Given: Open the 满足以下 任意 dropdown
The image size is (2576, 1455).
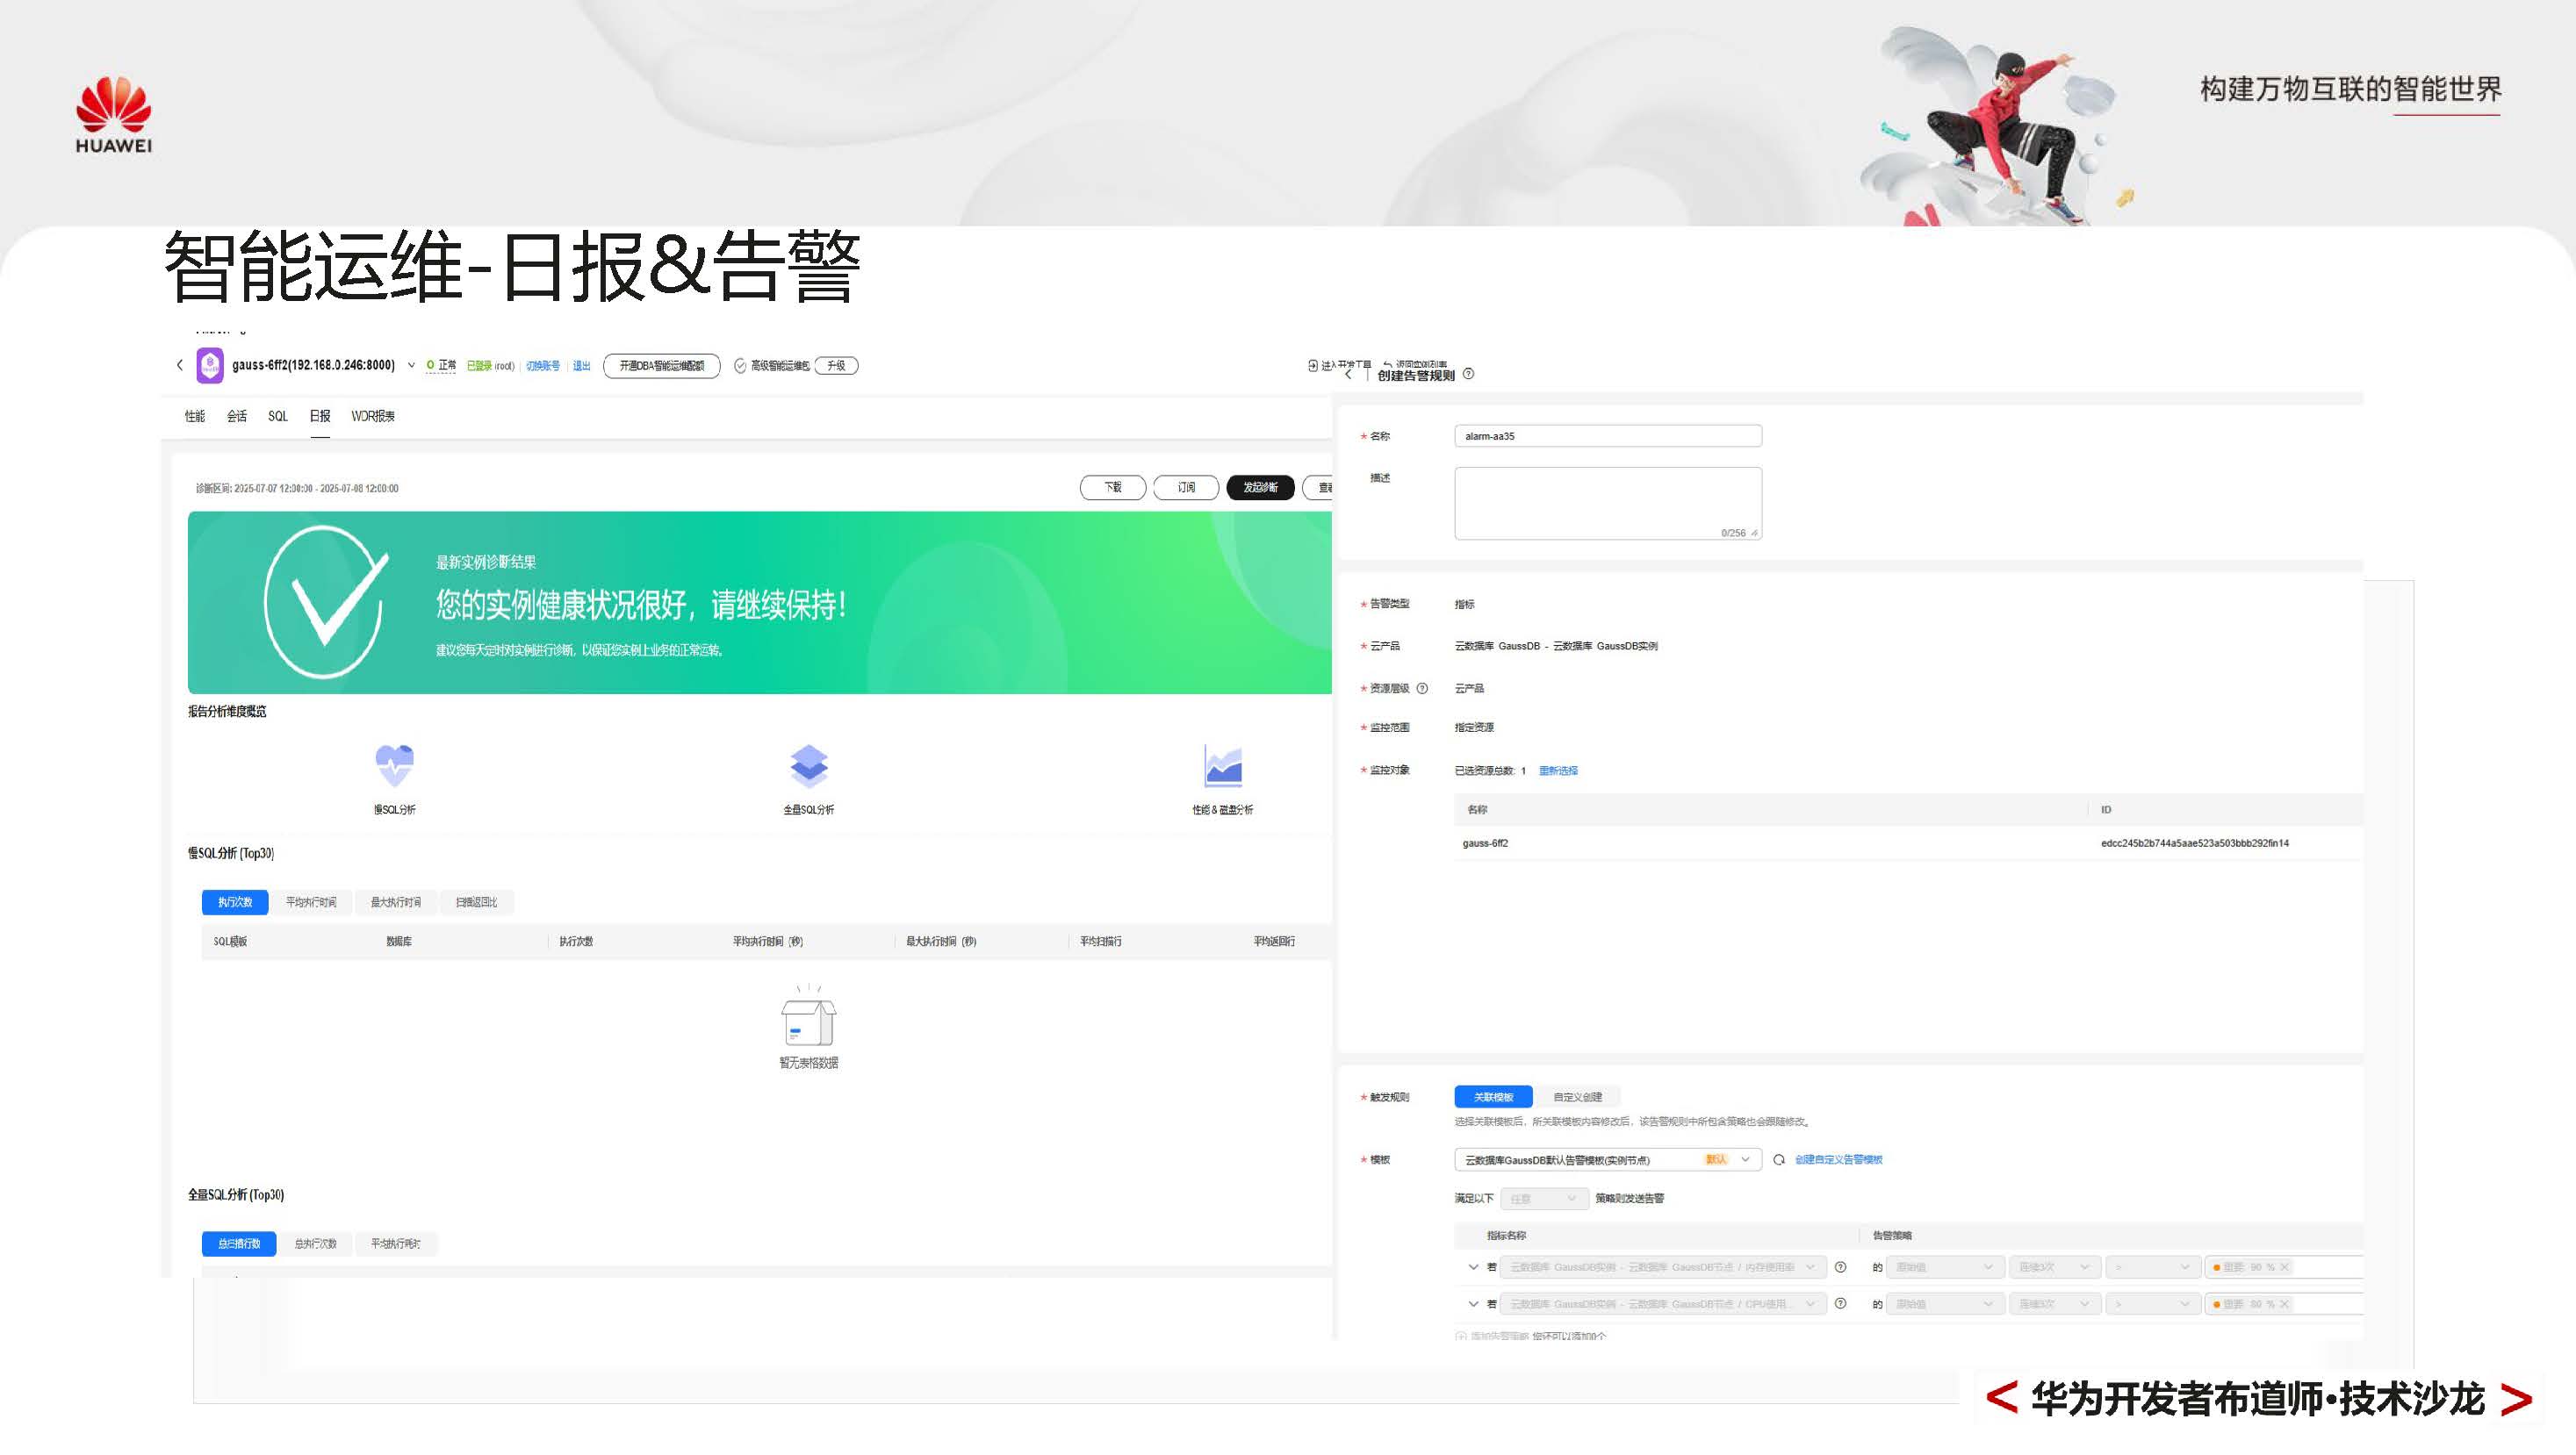Looking at the screenshot, I should [x=1545, y=1198].
